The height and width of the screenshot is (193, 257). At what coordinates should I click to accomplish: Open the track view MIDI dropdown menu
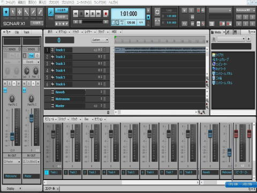(x=115, y=32)
